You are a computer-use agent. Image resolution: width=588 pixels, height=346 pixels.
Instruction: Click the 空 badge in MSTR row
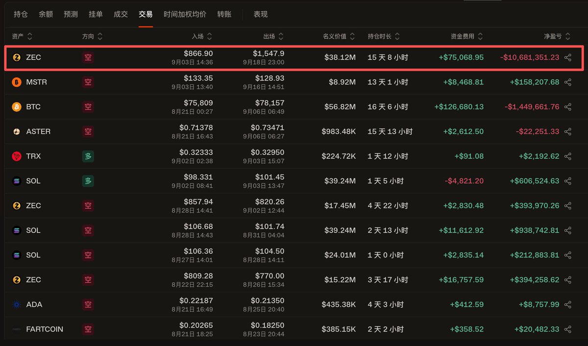(88, 82)
